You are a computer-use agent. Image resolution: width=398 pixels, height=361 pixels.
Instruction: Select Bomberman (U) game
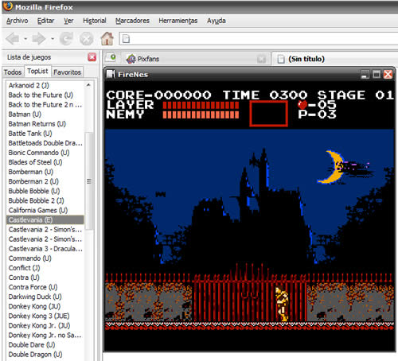point(45,172)
